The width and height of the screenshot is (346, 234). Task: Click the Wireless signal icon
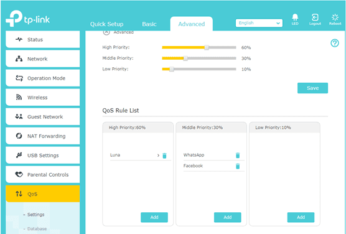point(19,97)
